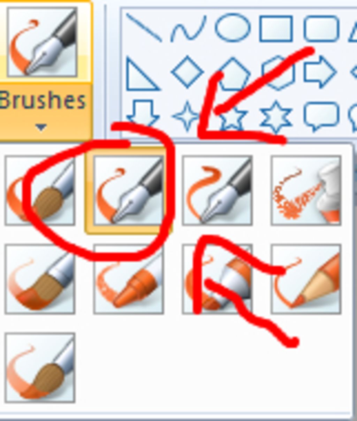Pick the Rounded rectangle shape

click(x=321, y=29)
